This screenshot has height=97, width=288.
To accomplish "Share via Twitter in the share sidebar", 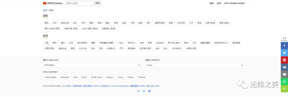I will [284, 53].
